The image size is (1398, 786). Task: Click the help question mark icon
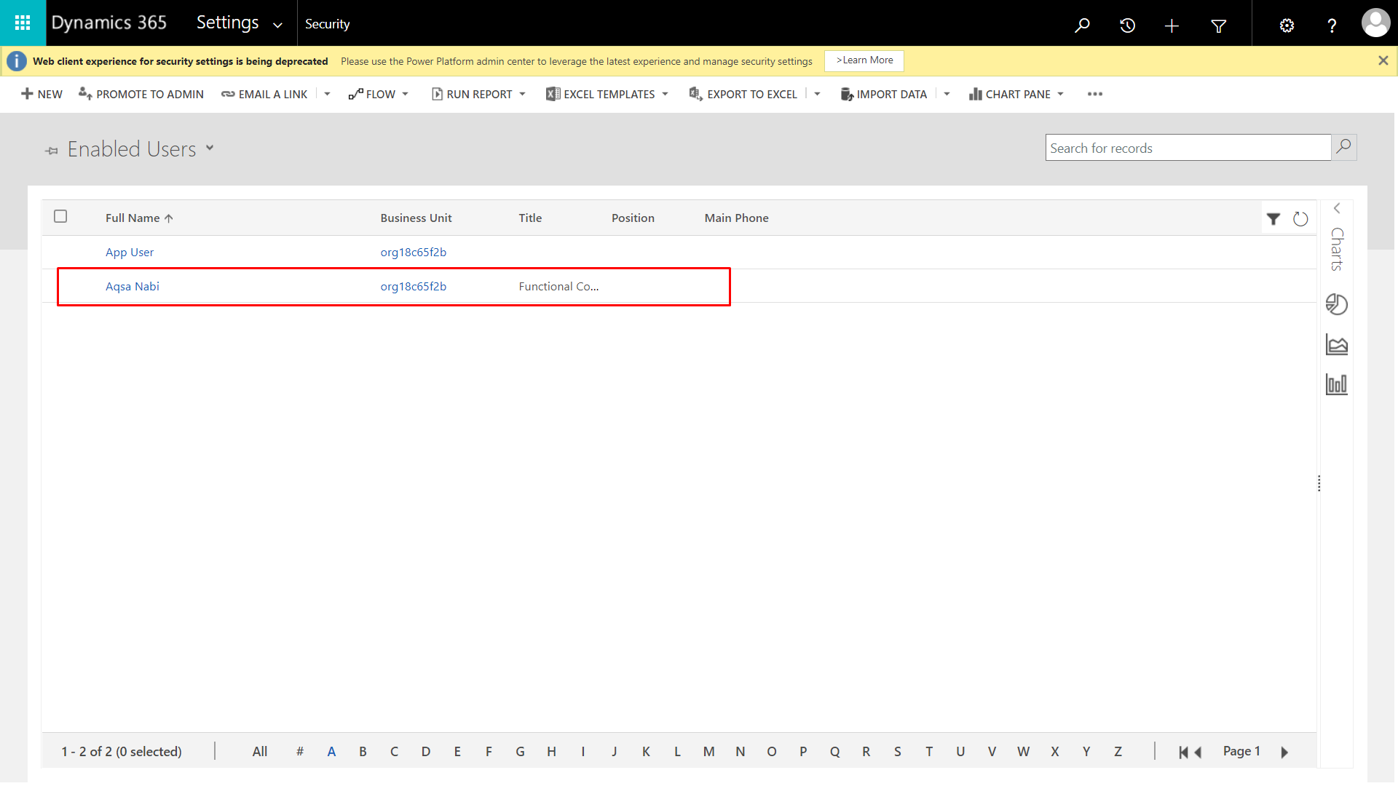coord(1332,25)
